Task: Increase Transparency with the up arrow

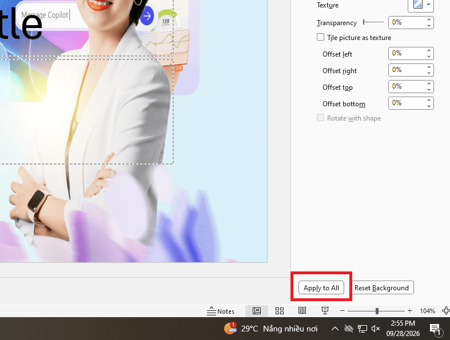Action: (x=429, y=19)
